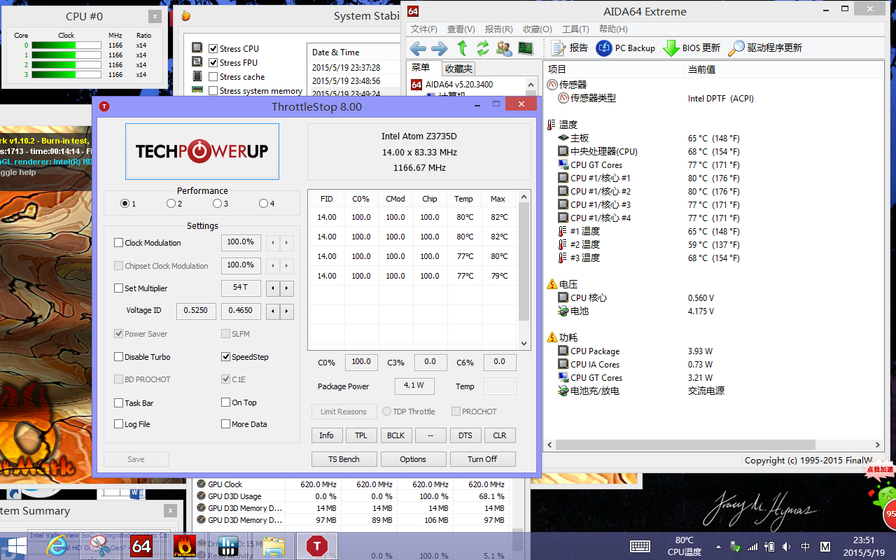896x560 pixels.
Task: Select Performance profile 4 radio button
Action: [263, 204]
